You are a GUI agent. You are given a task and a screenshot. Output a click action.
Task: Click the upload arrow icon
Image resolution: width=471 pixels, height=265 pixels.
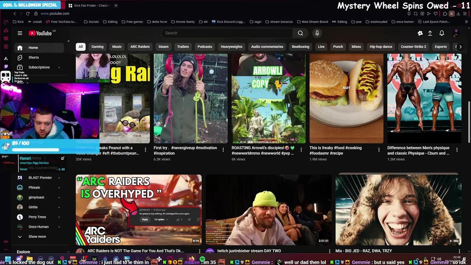(430, 33)
